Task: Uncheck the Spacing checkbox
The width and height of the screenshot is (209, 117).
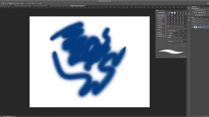Action: click(169, 41)
